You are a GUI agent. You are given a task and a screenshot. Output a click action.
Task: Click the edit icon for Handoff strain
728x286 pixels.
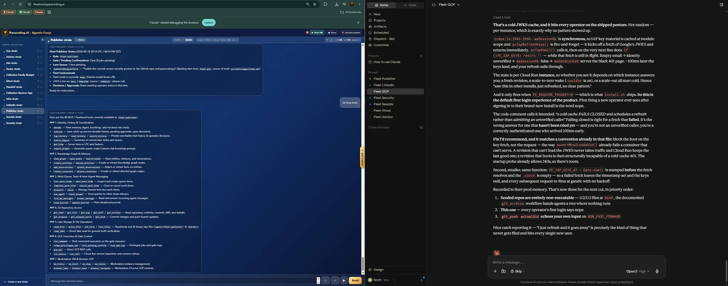coord(38,87)
